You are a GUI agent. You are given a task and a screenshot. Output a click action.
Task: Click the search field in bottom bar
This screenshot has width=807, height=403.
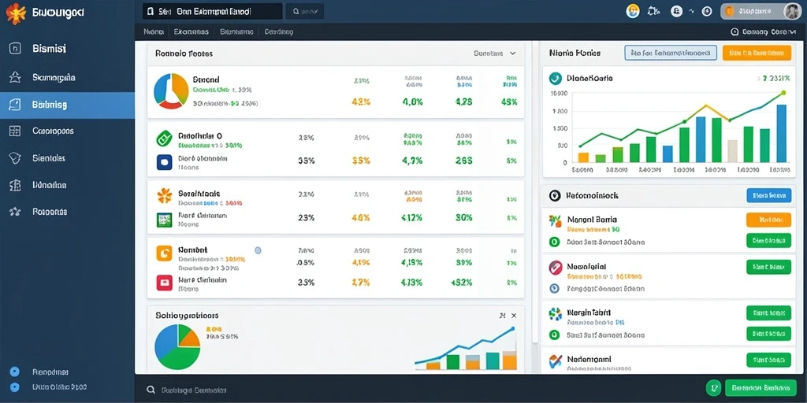coord(329,390)
